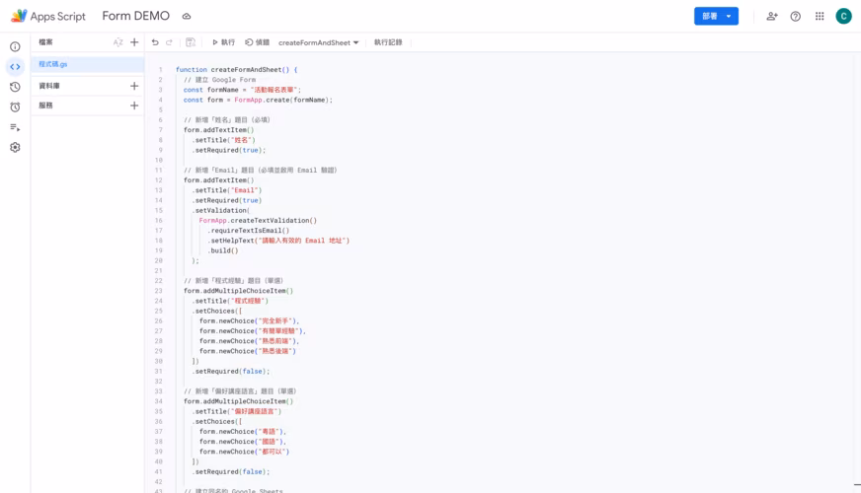861x493 pixels.
Task: Click the setValidation( code line
Action: click(x=221, y=210)
